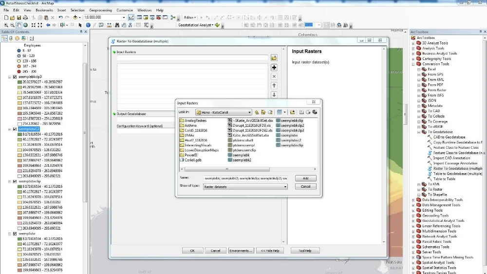The width and height of the screenshot is (487, 274).
Task: Open the Show of type dropdown
Action: coord(285,187)
